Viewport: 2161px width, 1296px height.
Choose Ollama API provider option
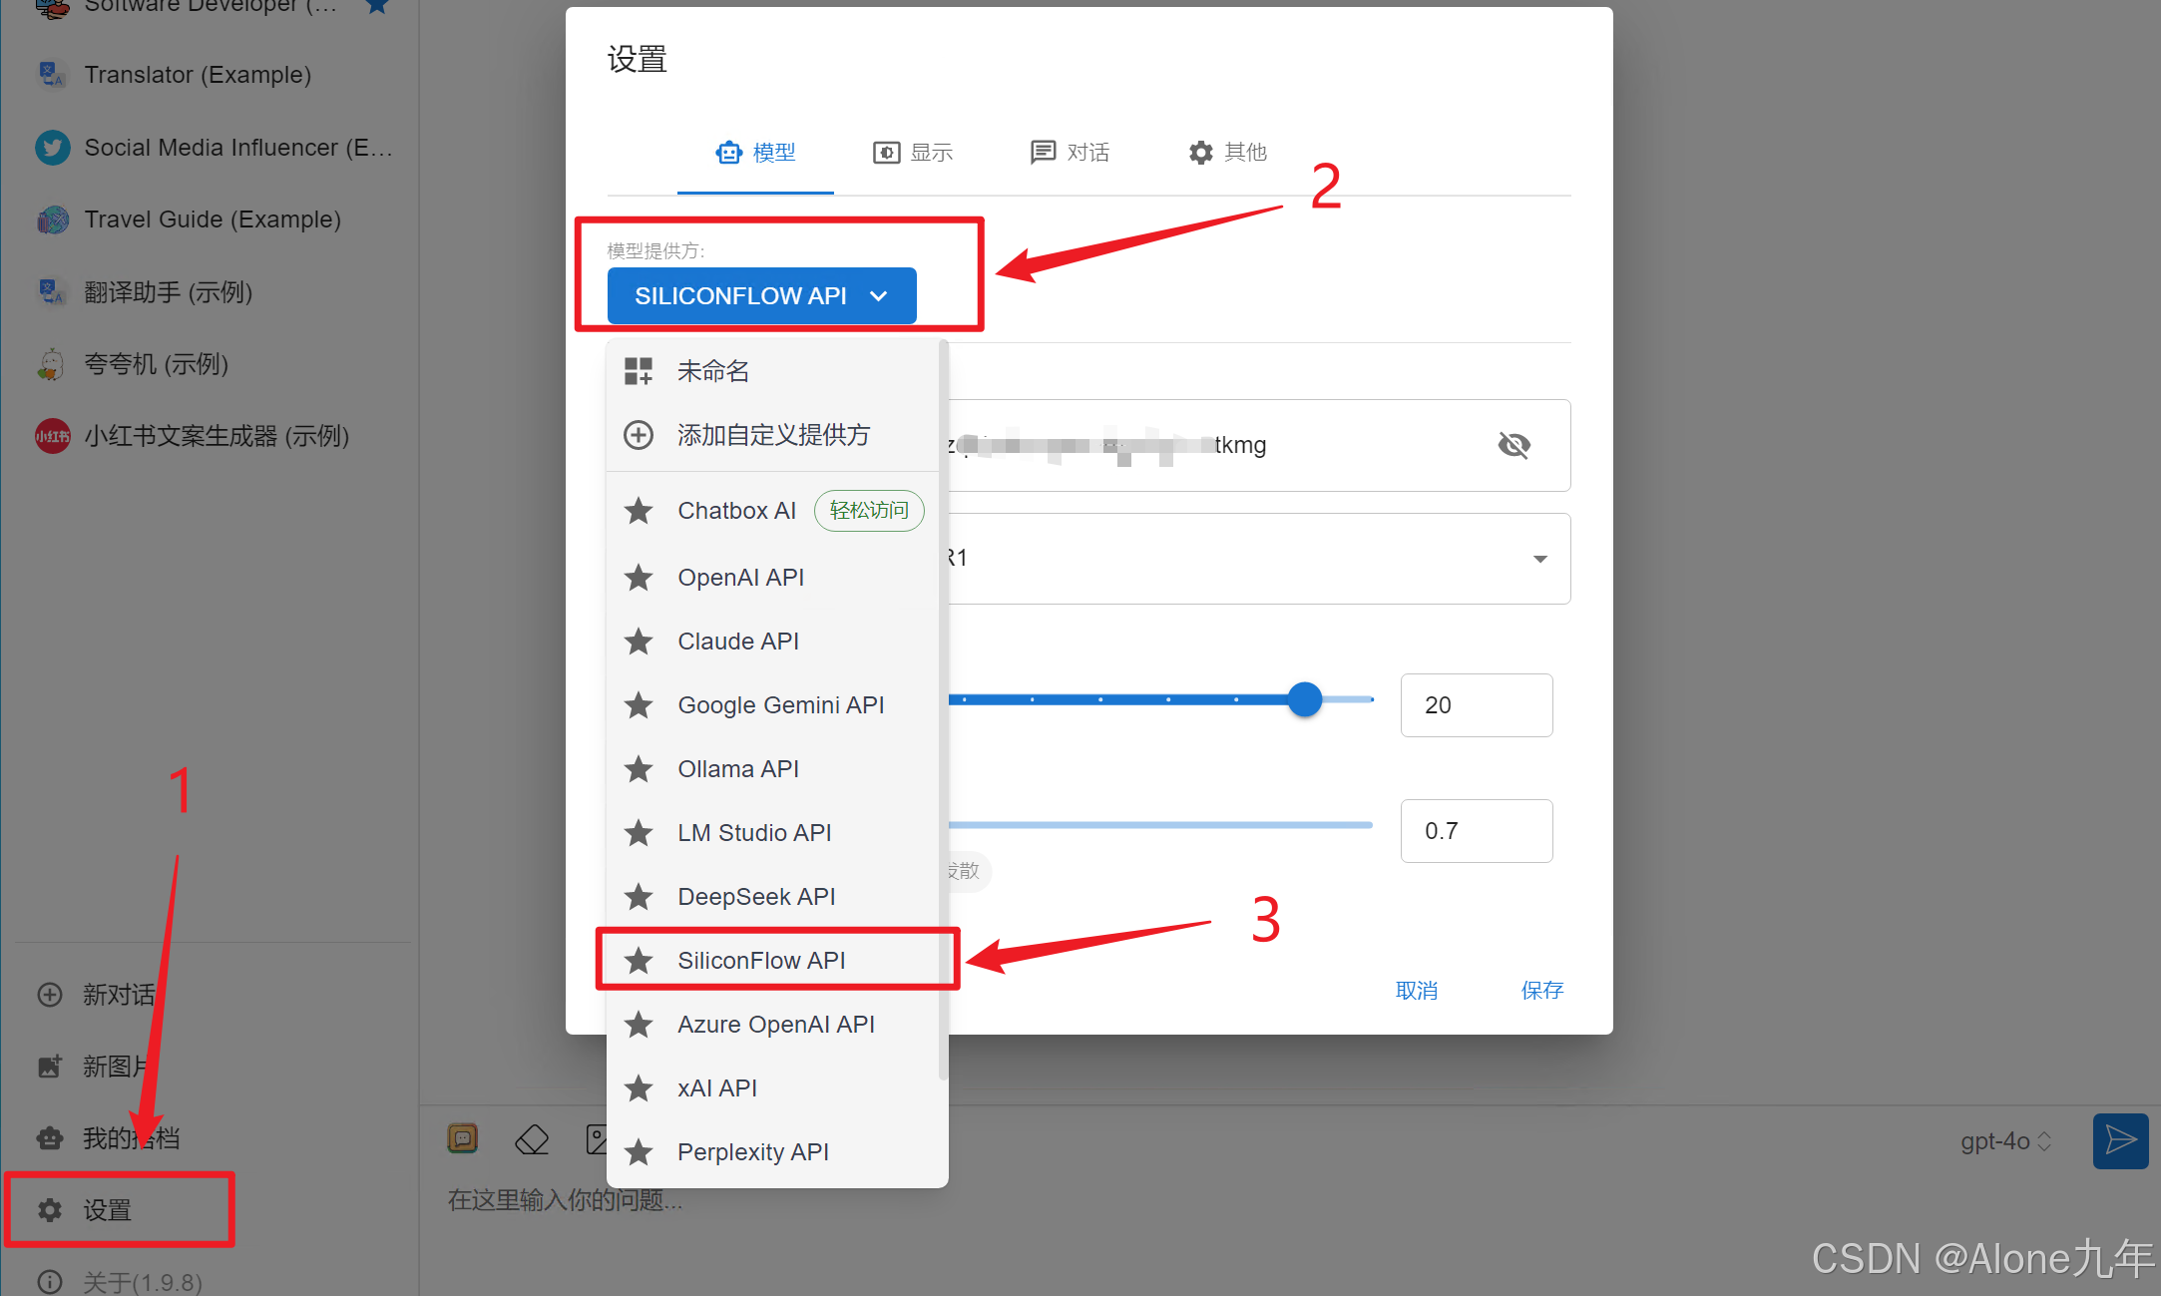[738, 769]
